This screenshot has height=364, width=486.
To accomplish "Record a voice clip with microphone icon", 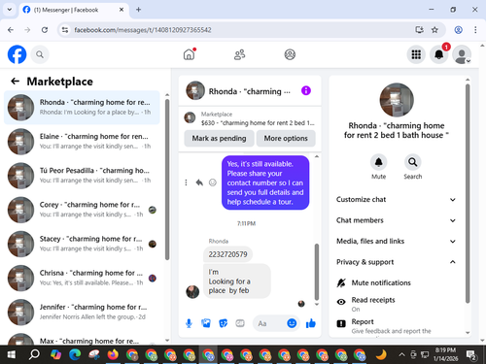I will 189,323.
